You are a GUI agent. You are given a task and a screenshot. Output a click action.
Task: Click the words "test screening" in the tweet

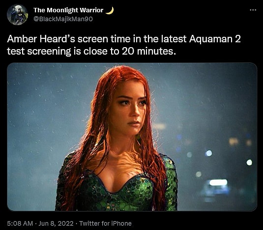39,51
